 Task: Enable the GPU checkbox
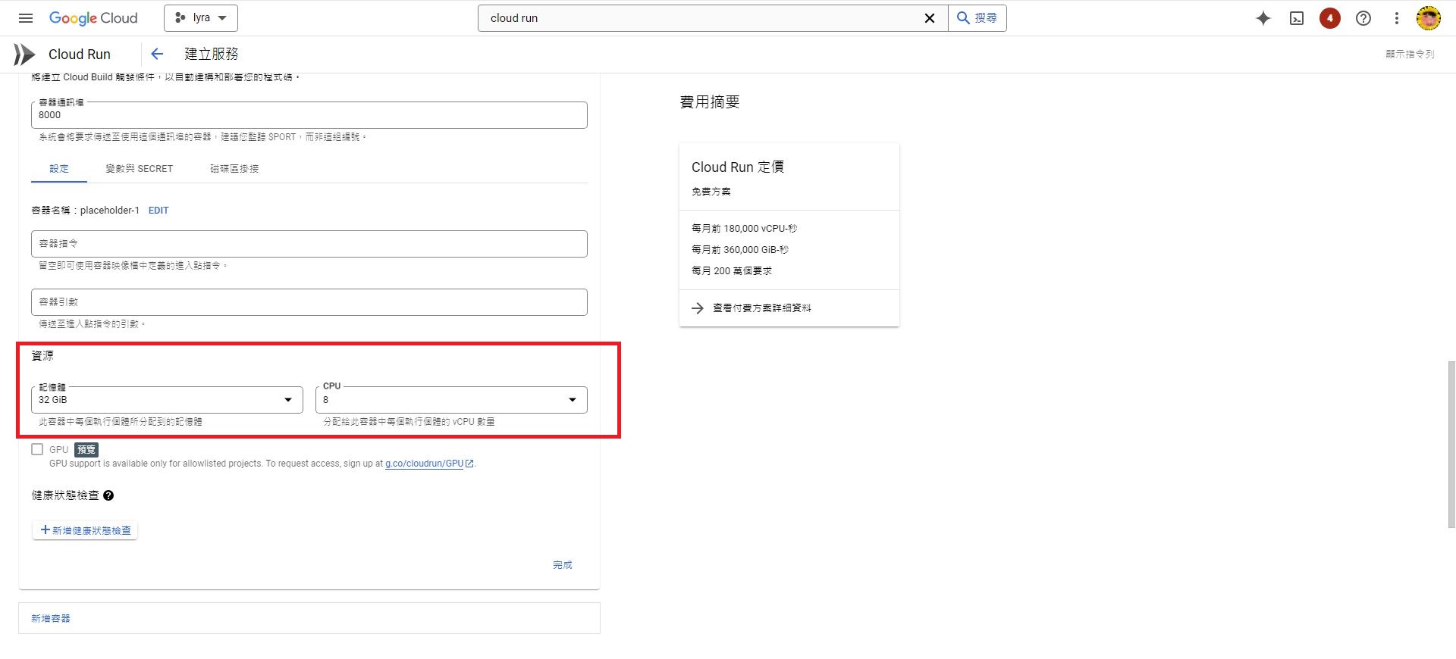(x=37, y=449)
